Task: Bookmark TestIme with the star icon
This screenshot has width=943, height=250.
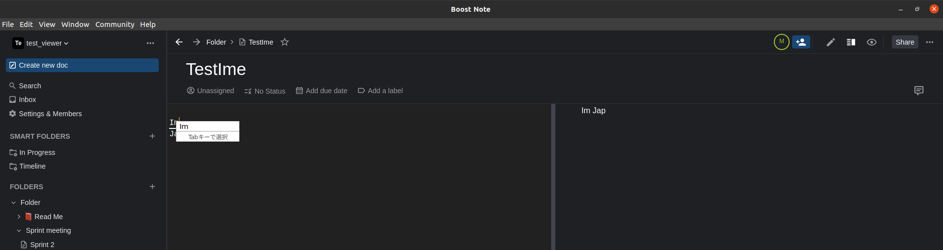Action: (285, 42)
